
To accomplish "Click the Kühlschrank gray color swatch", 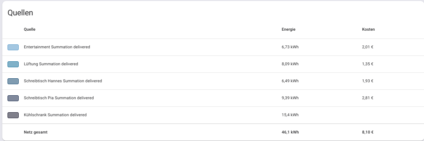I will click(13, 115).
